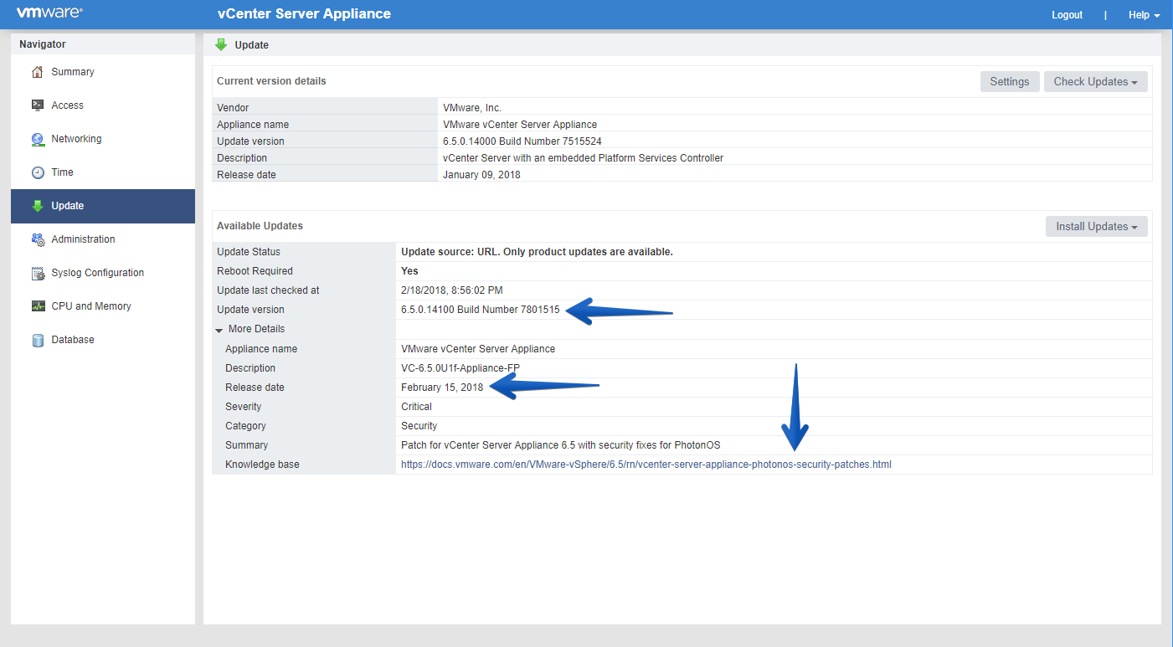Click the Networking globe icon
This screenshot has width=1173, height=647.
coord(37,139)
